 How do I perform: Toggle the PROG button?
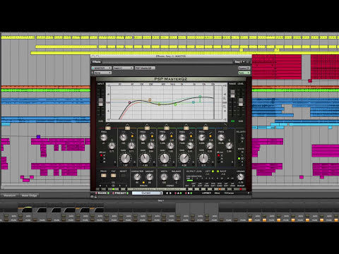point(103,176)
